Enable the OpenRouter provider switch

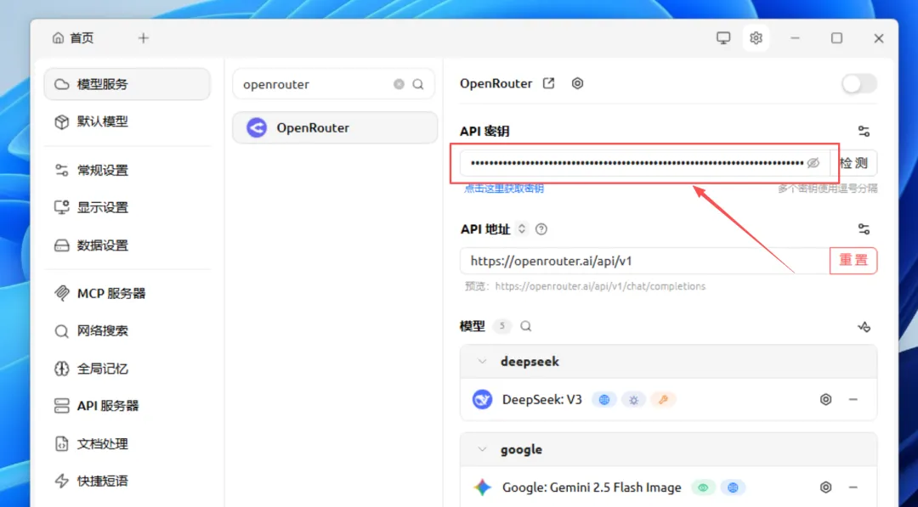pos(859,83)
